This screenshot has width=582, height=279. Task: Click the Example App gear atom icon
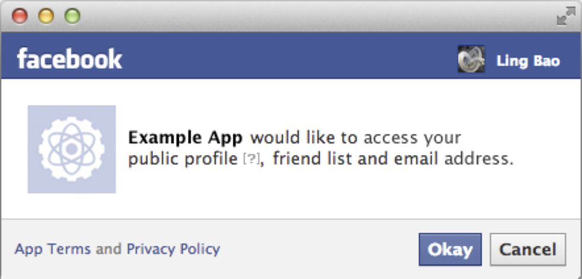(x=72, y=149)
